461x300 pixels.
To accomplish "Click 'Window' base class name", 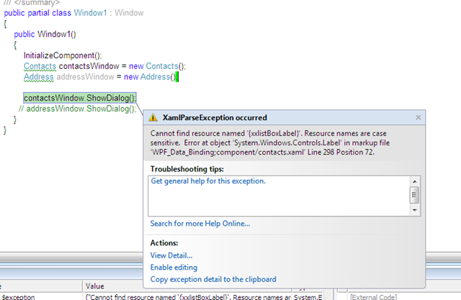I will click(129, 13).
